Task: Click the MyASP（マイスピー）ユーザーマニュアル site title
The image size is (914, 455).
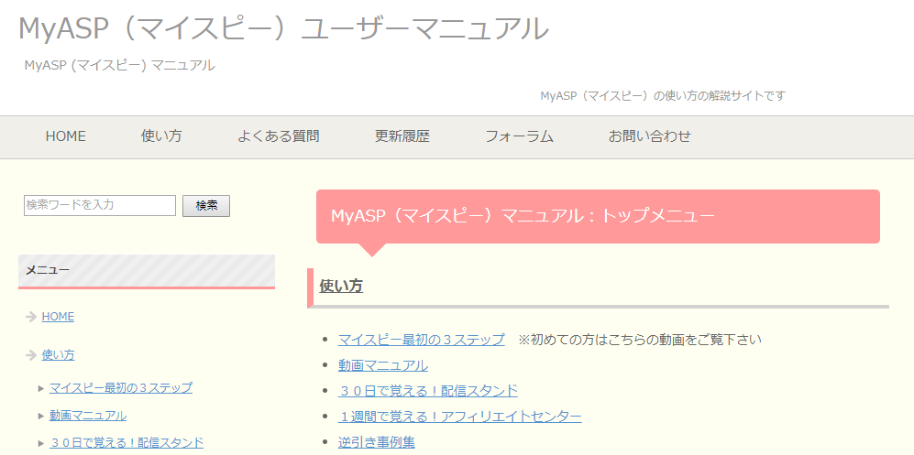Action: 284,28
